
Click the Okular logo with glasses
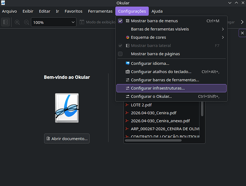67,108
